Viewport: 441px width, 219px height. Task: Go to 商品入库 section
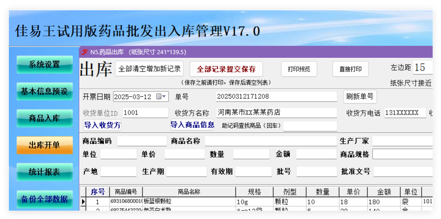pos(45,118)
